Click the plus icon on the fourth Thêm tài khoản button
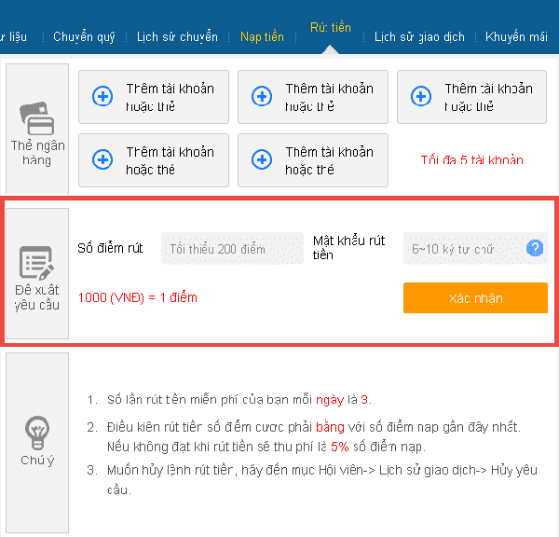 (x=102, y=159)
